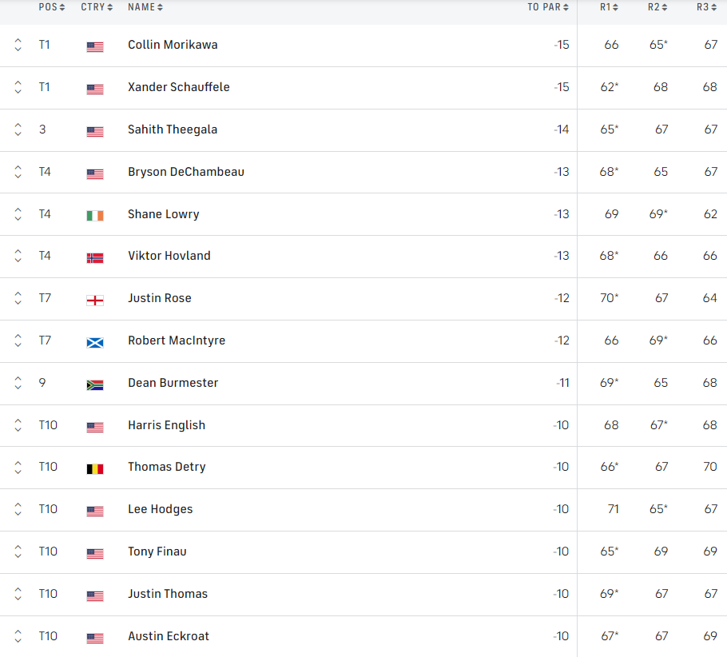Open Justin Thomas's player page
This screenshot has height=657, width=727.
click(168, 595)
